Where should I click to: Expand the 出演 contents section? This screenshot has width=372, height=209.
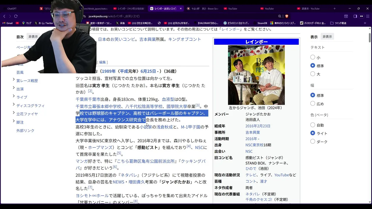coord(14,88)
